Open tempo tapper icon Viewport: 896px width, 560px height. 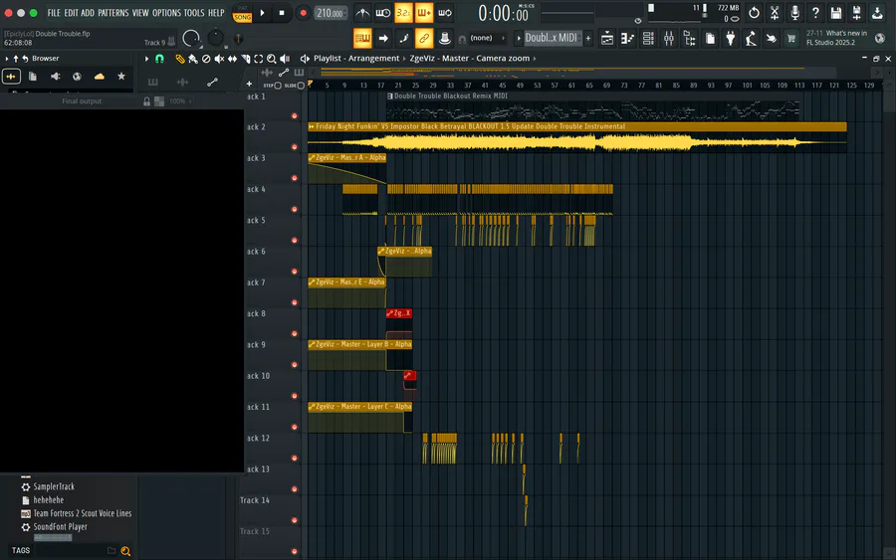(751, 38)
